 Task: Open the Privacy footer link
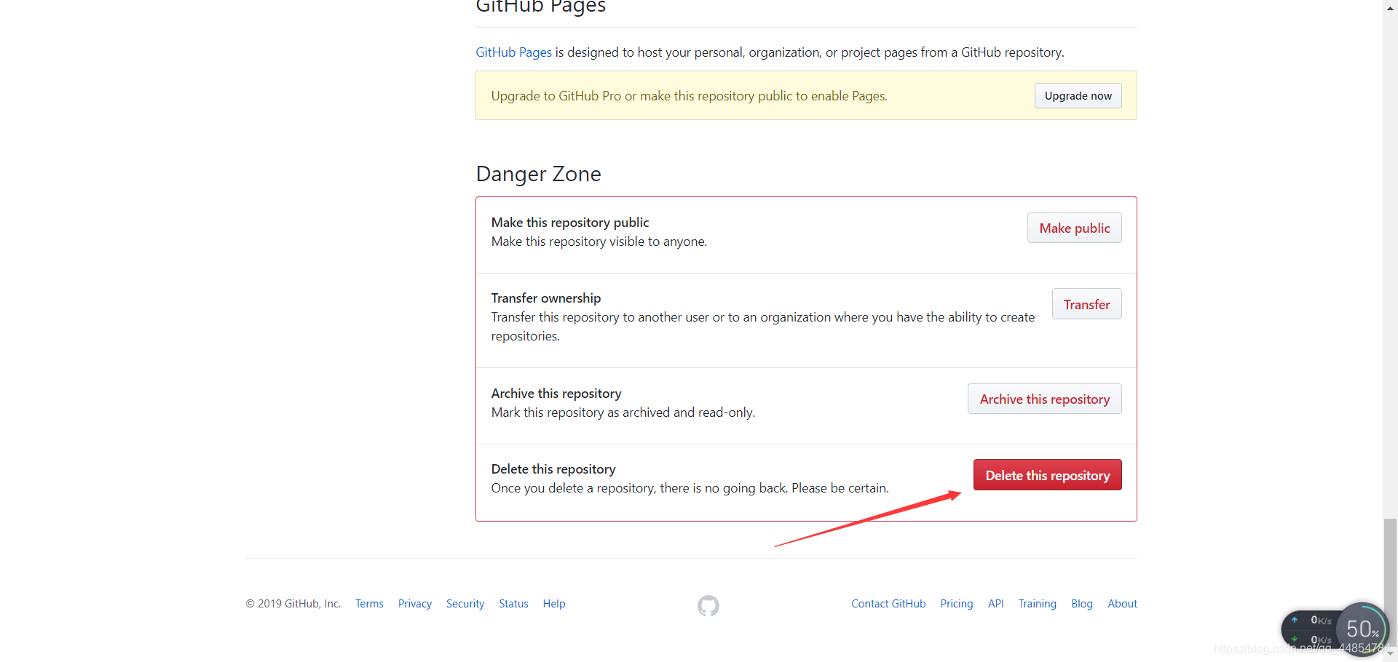(415, 604)
